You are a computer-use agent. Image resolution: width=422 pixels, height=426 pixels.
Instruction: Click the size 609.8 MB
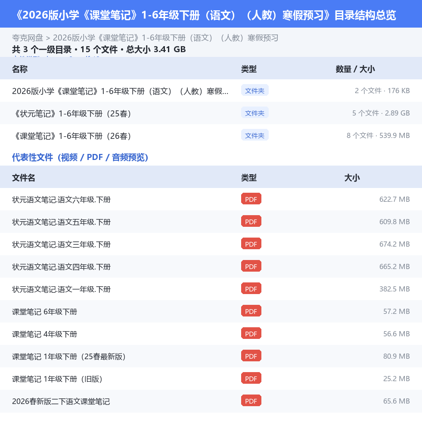point(394,222)
